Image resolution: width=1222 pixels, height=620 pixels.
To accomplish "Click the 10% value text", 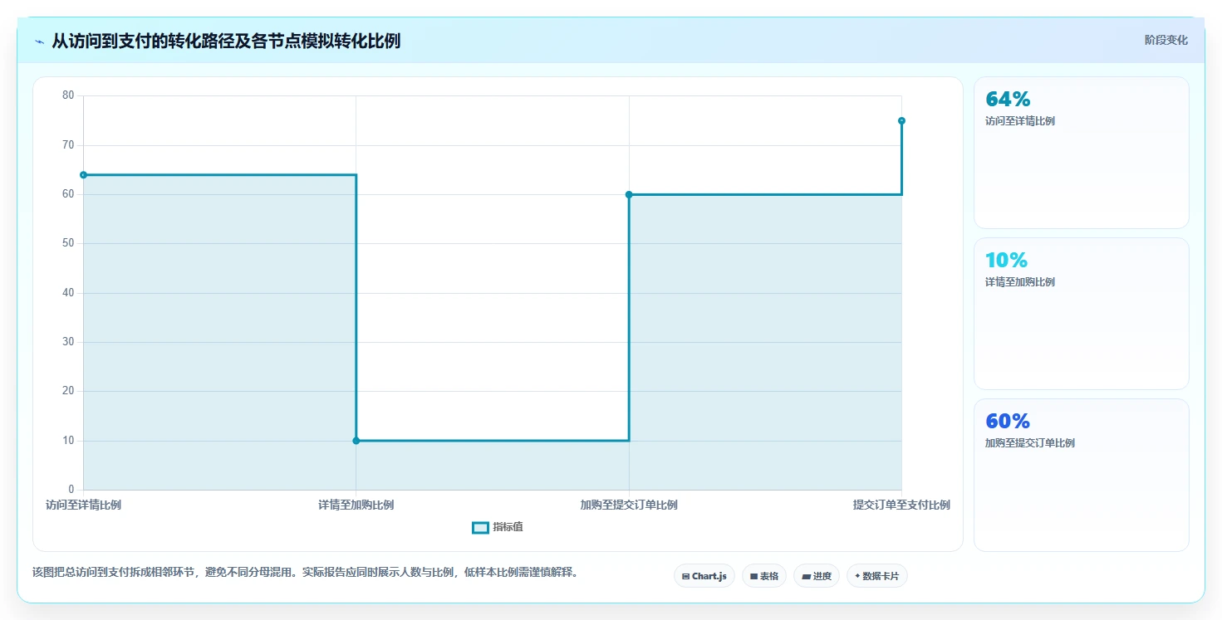I will coord(1007,260).
